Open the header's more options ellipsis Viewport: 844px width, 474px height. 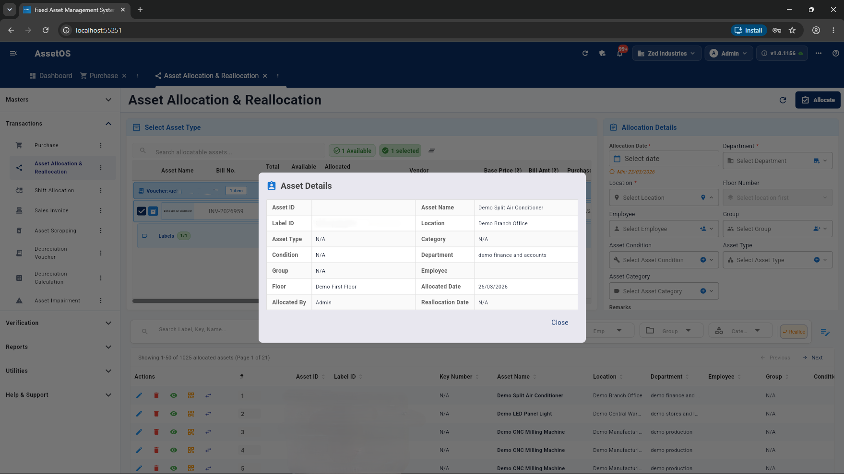click(819, 53)
